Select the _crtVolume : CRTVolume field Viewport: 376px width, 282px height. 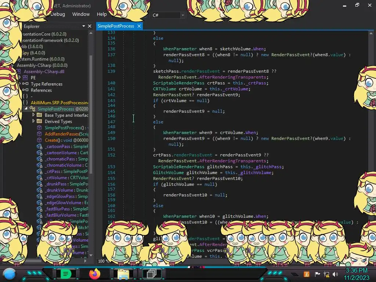point(66,177)
